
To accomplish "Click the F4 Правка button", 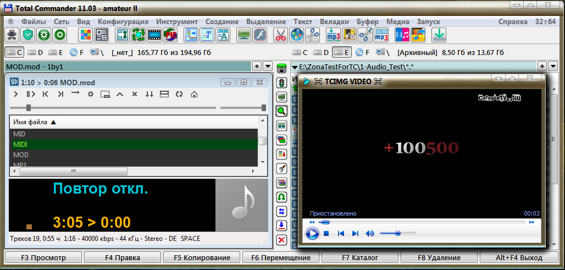I will 123,258.
